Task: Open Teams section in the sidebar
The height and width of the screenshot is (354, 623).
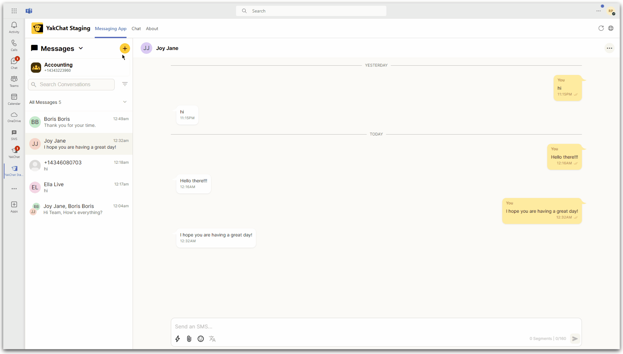Action: pyautogui.click(x=14, y=81)
